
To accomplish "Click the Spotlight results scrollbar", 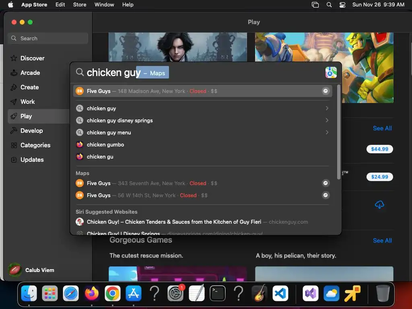I will point(339,132).
